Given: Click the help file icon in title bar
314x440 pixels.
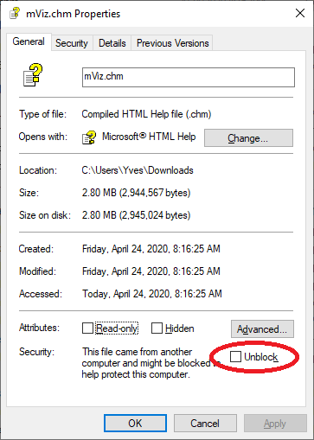Looking at the screenshot, I should click(15, 13).
